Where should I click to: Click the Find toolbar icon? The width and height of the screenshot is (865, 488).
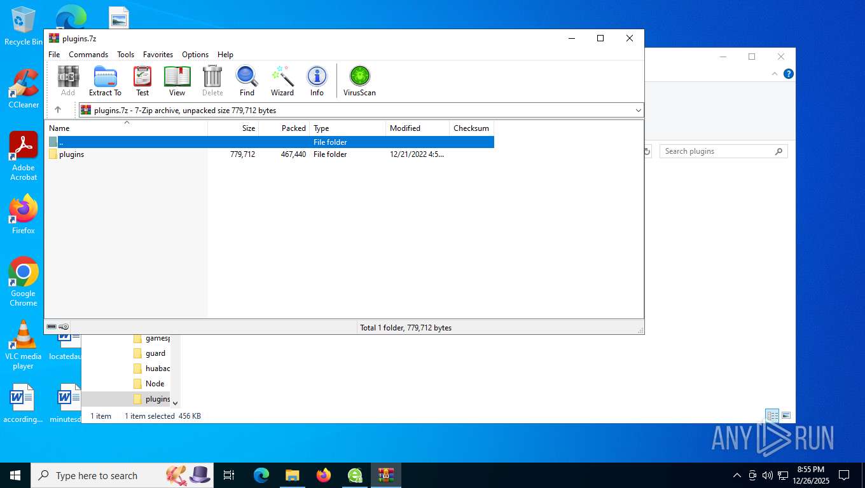click(x=247, y=81)
